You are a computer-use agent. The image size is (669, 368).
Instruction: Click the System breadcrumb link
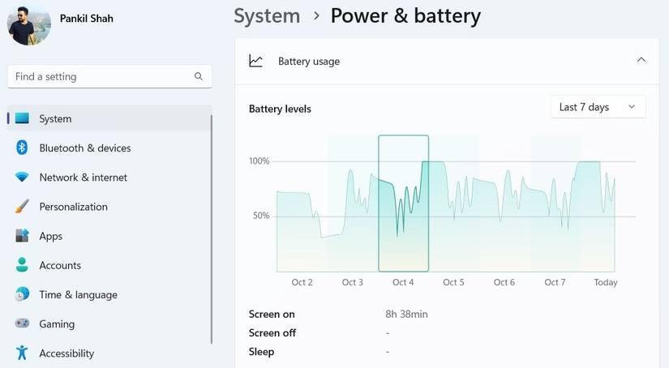[267, 15]
